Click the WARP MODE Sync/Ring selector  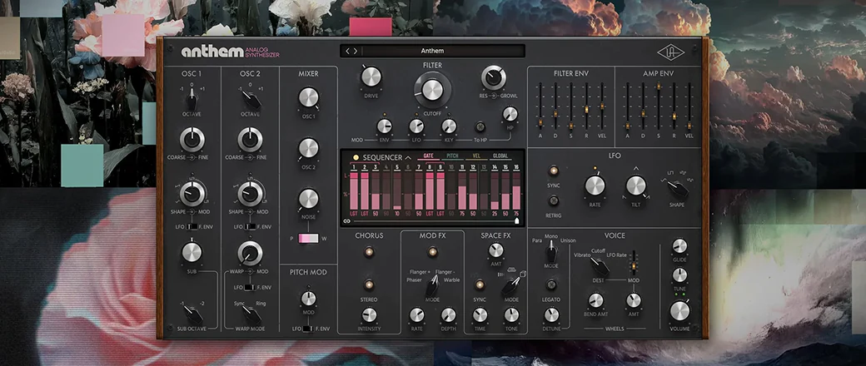[251, 314]
